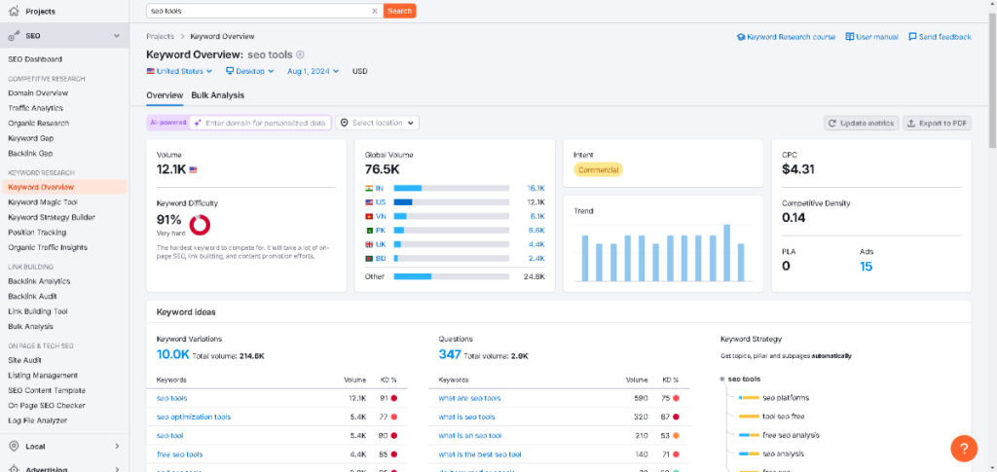Switch to the Bulk Analysis tab
997x472 pixels.
[217, 95]
